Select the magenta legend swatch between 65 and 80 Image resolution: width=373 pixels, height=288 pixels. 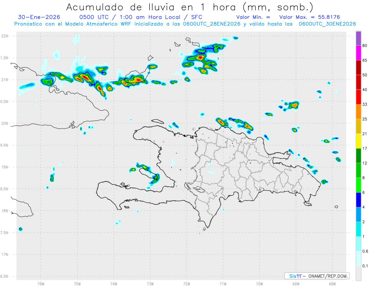[x=358, y=53]
